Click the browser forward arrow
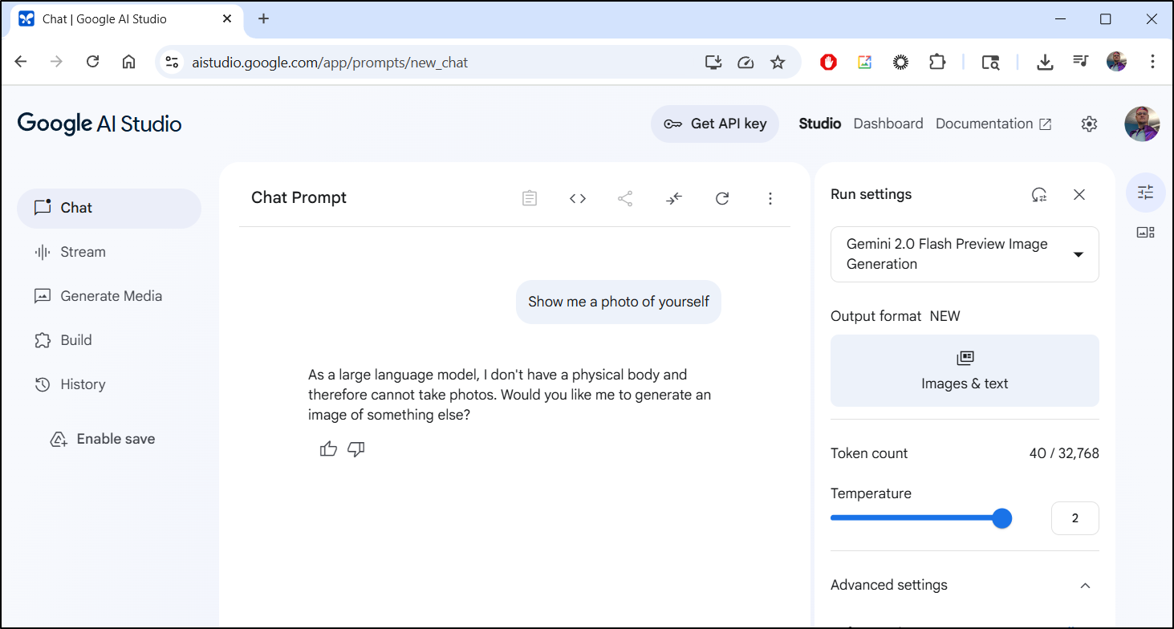The image size is (1174, 629). tap(56, 62)
